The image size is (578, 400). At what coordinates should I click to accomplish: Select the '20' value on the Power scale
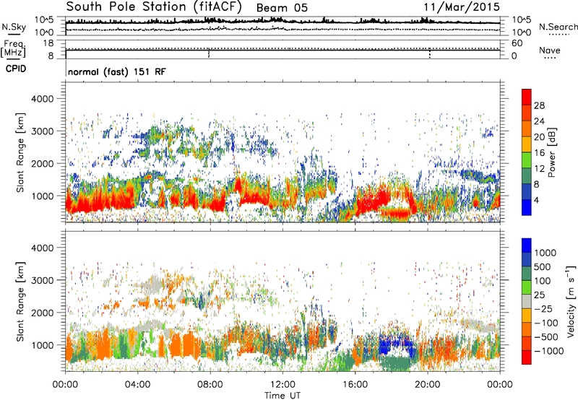click(539, 137)
